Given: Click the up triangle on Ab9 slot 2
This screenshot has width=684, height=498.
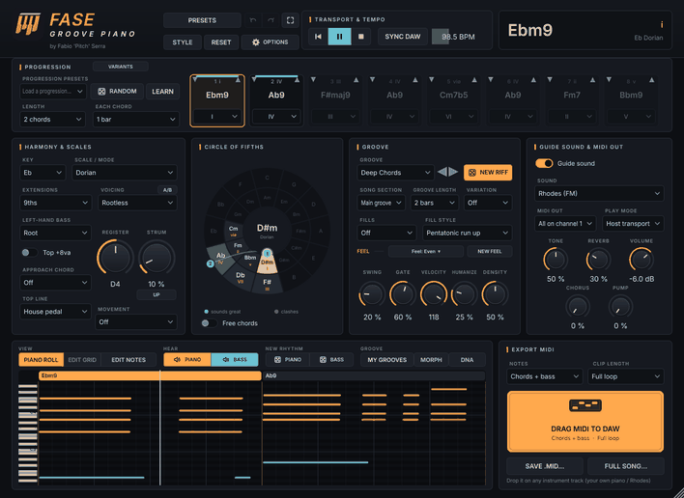Looking at the screenshot, I should point(297,80).
